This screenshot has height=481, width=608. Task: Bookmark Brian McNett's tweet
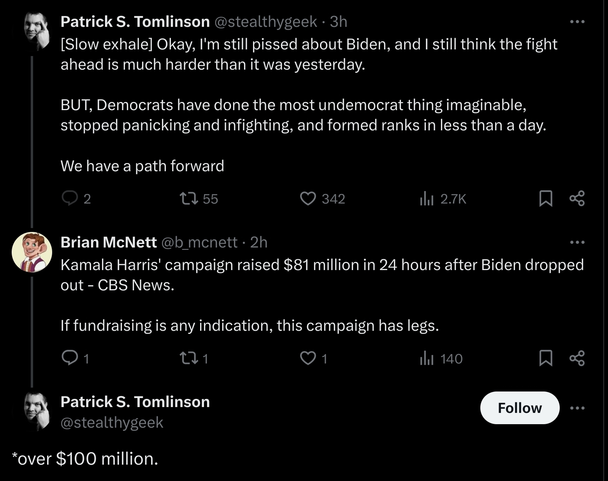click(545, 358)
